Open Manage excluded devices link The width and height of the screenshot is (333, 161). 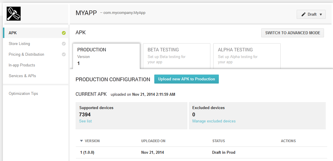(x=214, y=121)
